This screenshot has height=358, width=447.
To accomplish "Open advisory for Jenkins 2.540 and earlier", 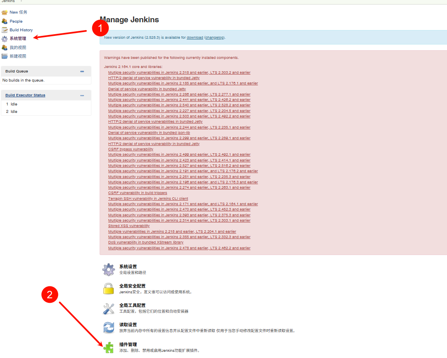I will pyautogui.click(x=179, y=105).
